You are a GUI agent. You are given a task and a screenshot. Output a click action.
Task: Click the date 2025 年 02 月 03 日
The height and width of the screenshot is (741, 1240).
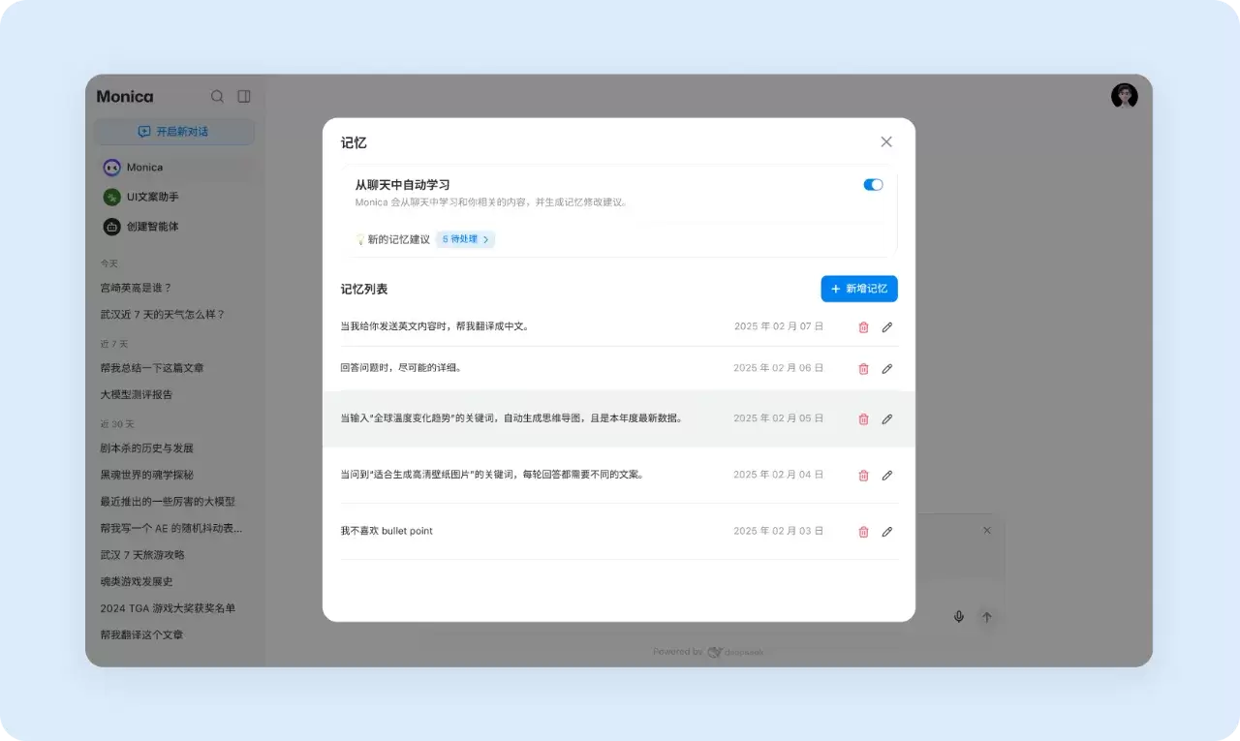(779, 531)
